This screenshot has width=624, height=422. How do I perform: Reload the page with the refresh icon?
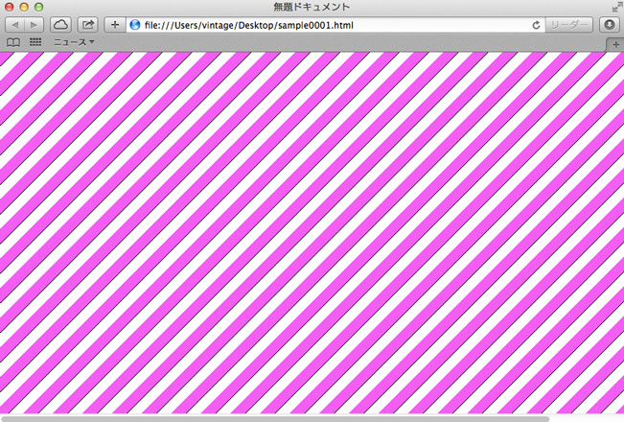[536, 25]
